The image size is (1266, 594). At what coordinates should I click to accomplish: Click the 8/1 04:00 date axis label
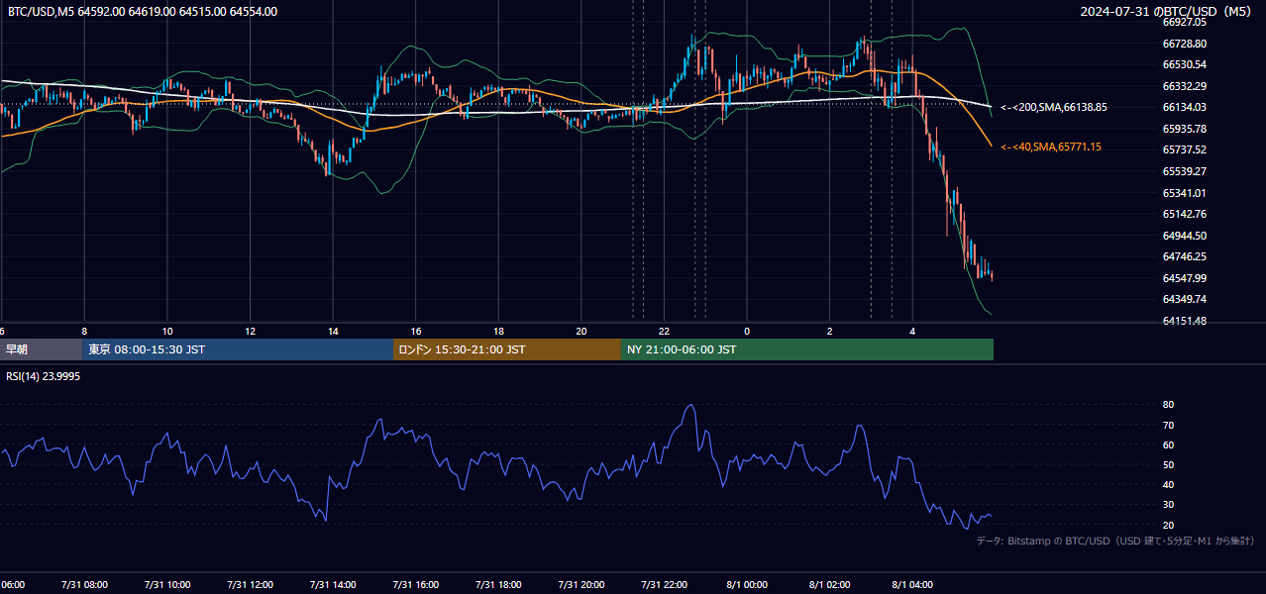tap(913, 585)
